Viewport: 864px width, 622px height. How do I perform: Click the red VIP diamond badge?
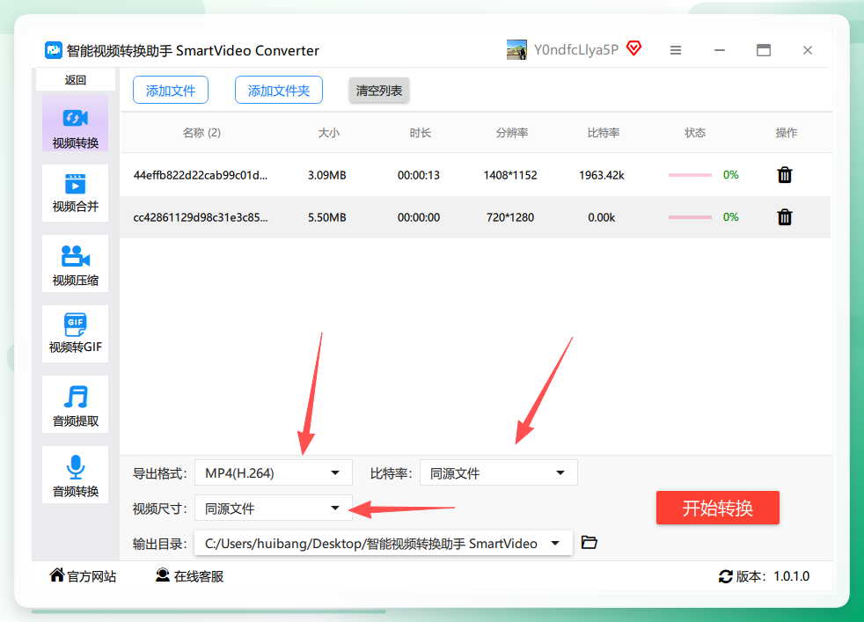click(x=634, y=48)
